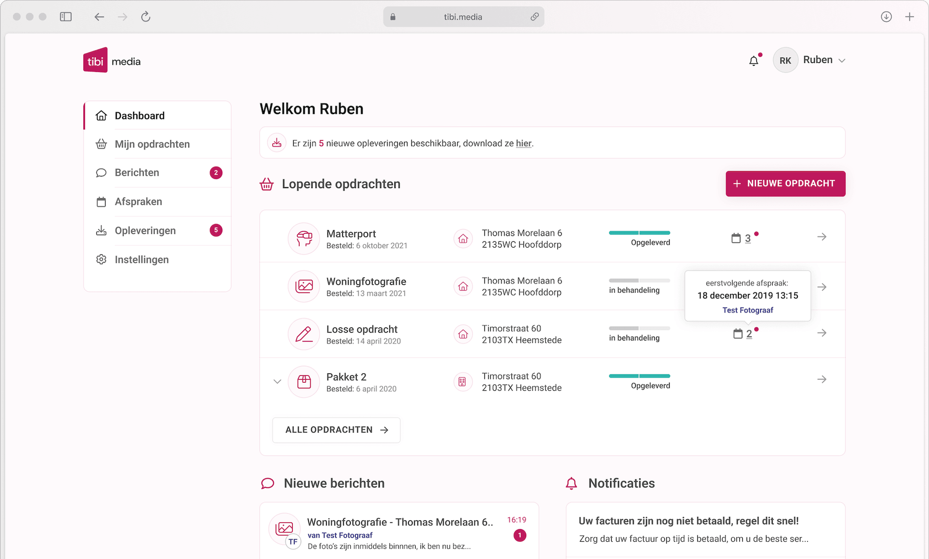Click Matterport Opgeleverd progress bar
This screenshot has width=929, height=559.
coord(639,233)
